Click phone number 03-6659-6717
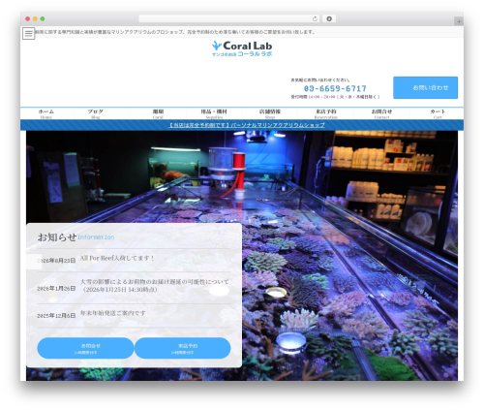The width and height of the screenshot is (484, 410). pos(335,88)
